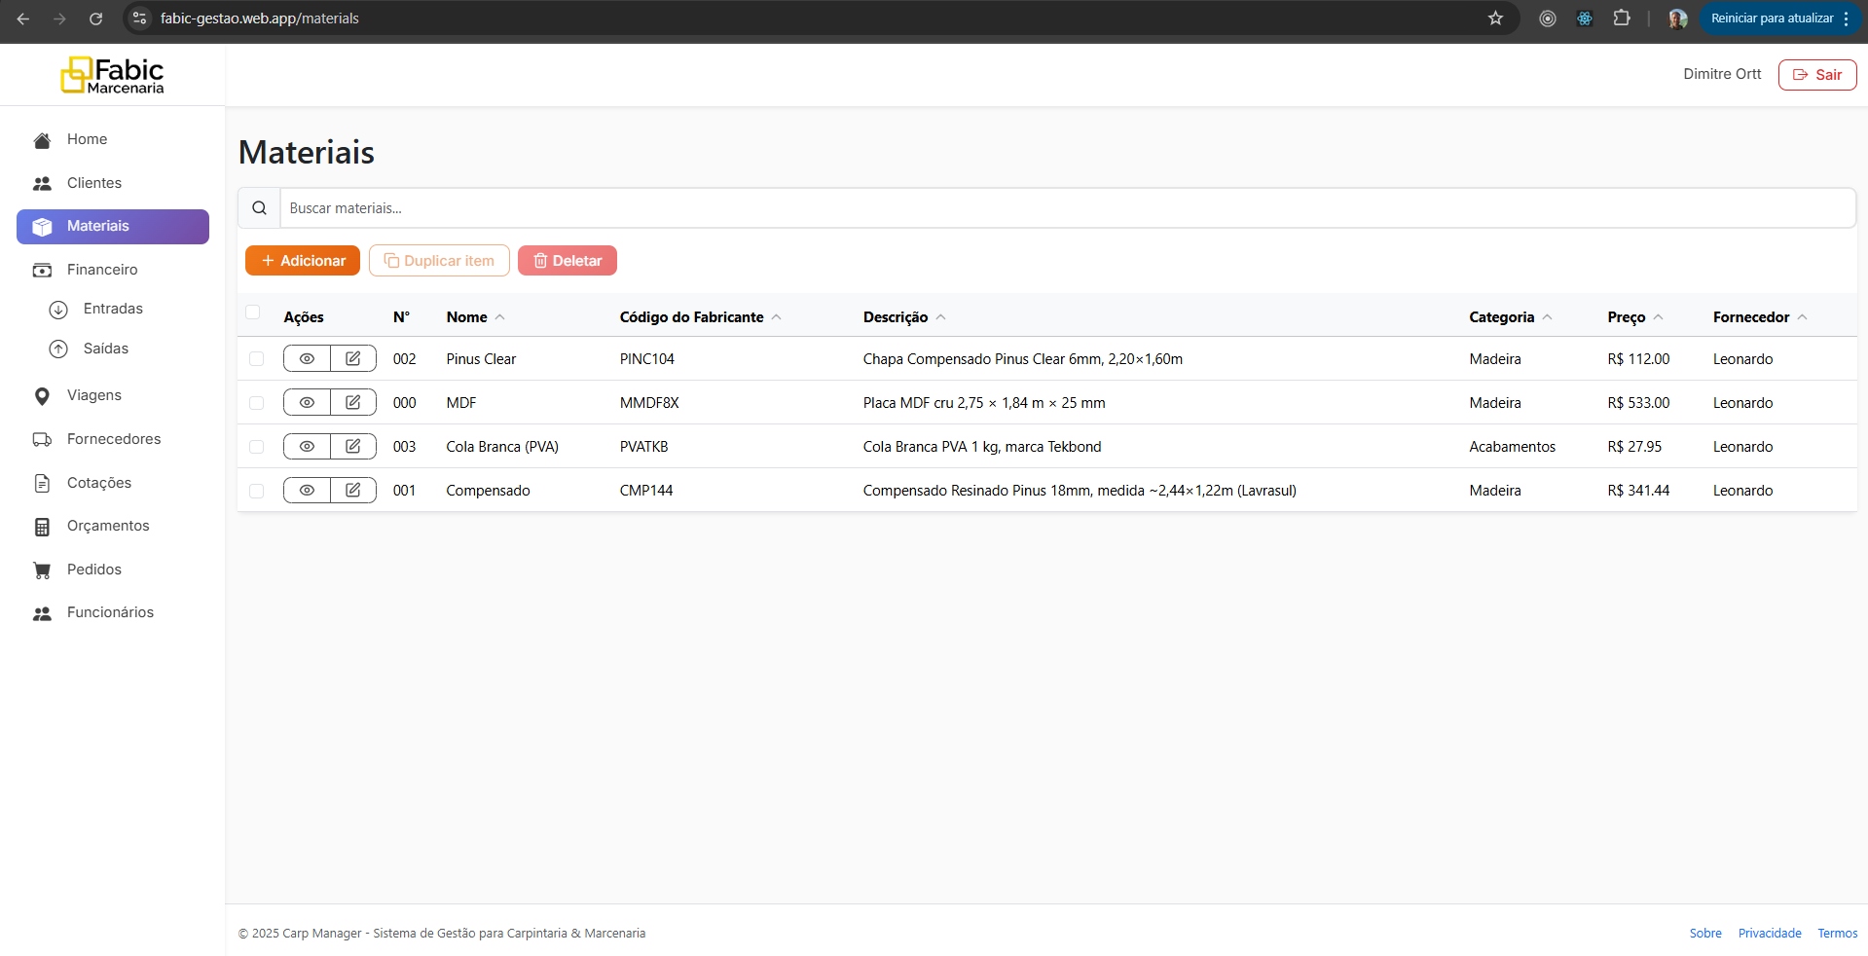Click the Nº column header
The image size is (1868, 956).
401,317
